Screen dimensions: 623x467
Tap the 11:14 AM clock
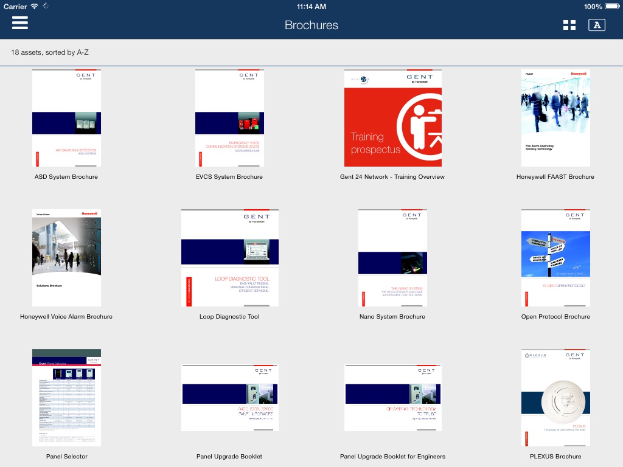click(311, 6)
